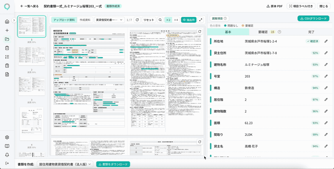Edit 建物階数 field with pencil icon
The width and height of the screenshot is (334, 169).
coord(326,111)
